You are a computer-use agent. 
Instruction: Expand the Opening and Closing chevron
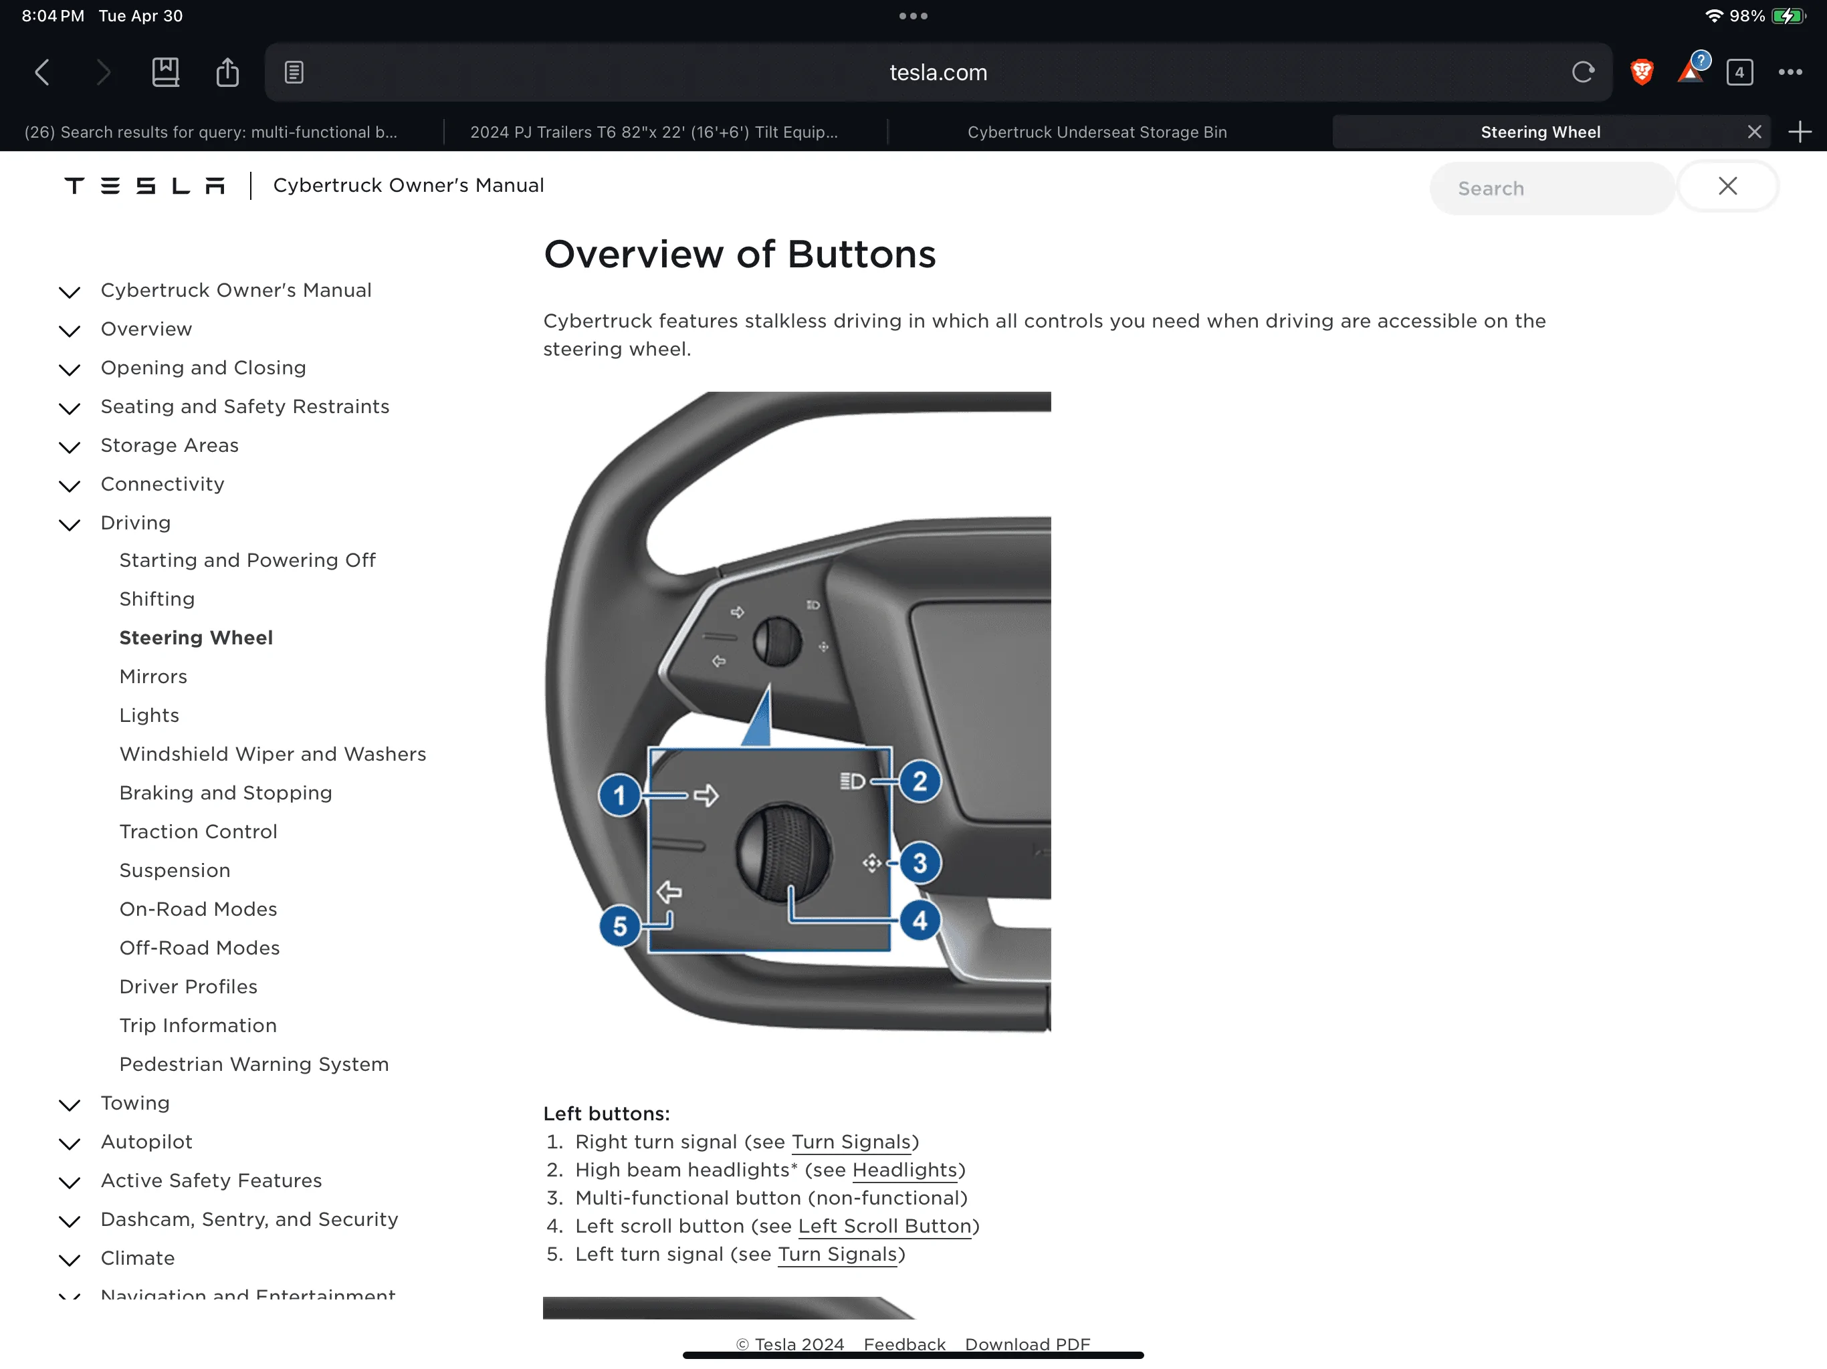point(70,369)
